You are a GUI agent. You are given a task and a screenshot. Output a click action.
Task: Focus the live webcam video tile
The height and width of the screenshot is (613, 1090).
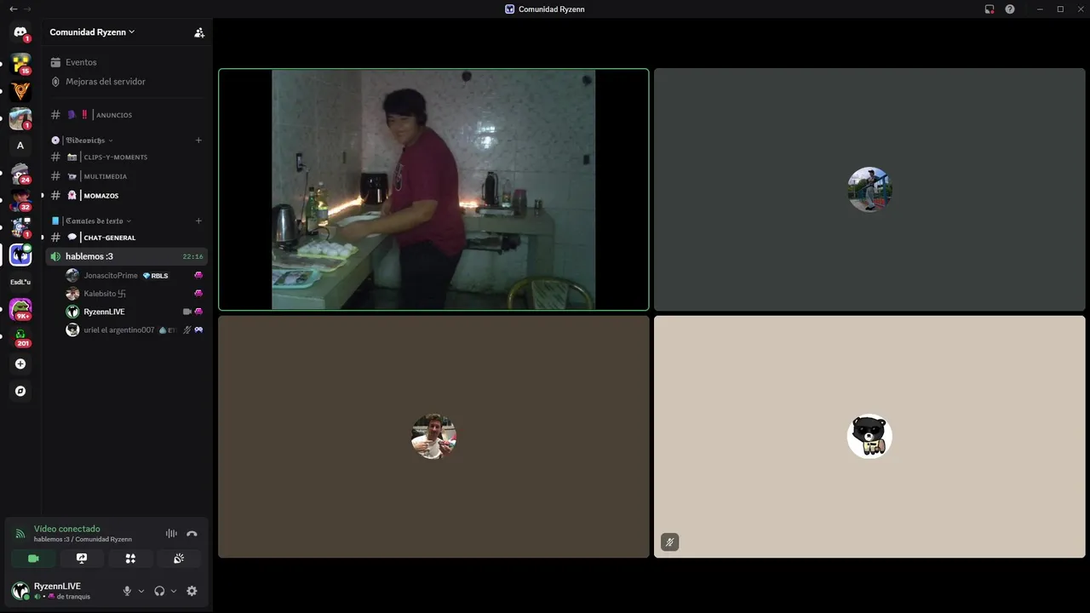coord(433,189)
